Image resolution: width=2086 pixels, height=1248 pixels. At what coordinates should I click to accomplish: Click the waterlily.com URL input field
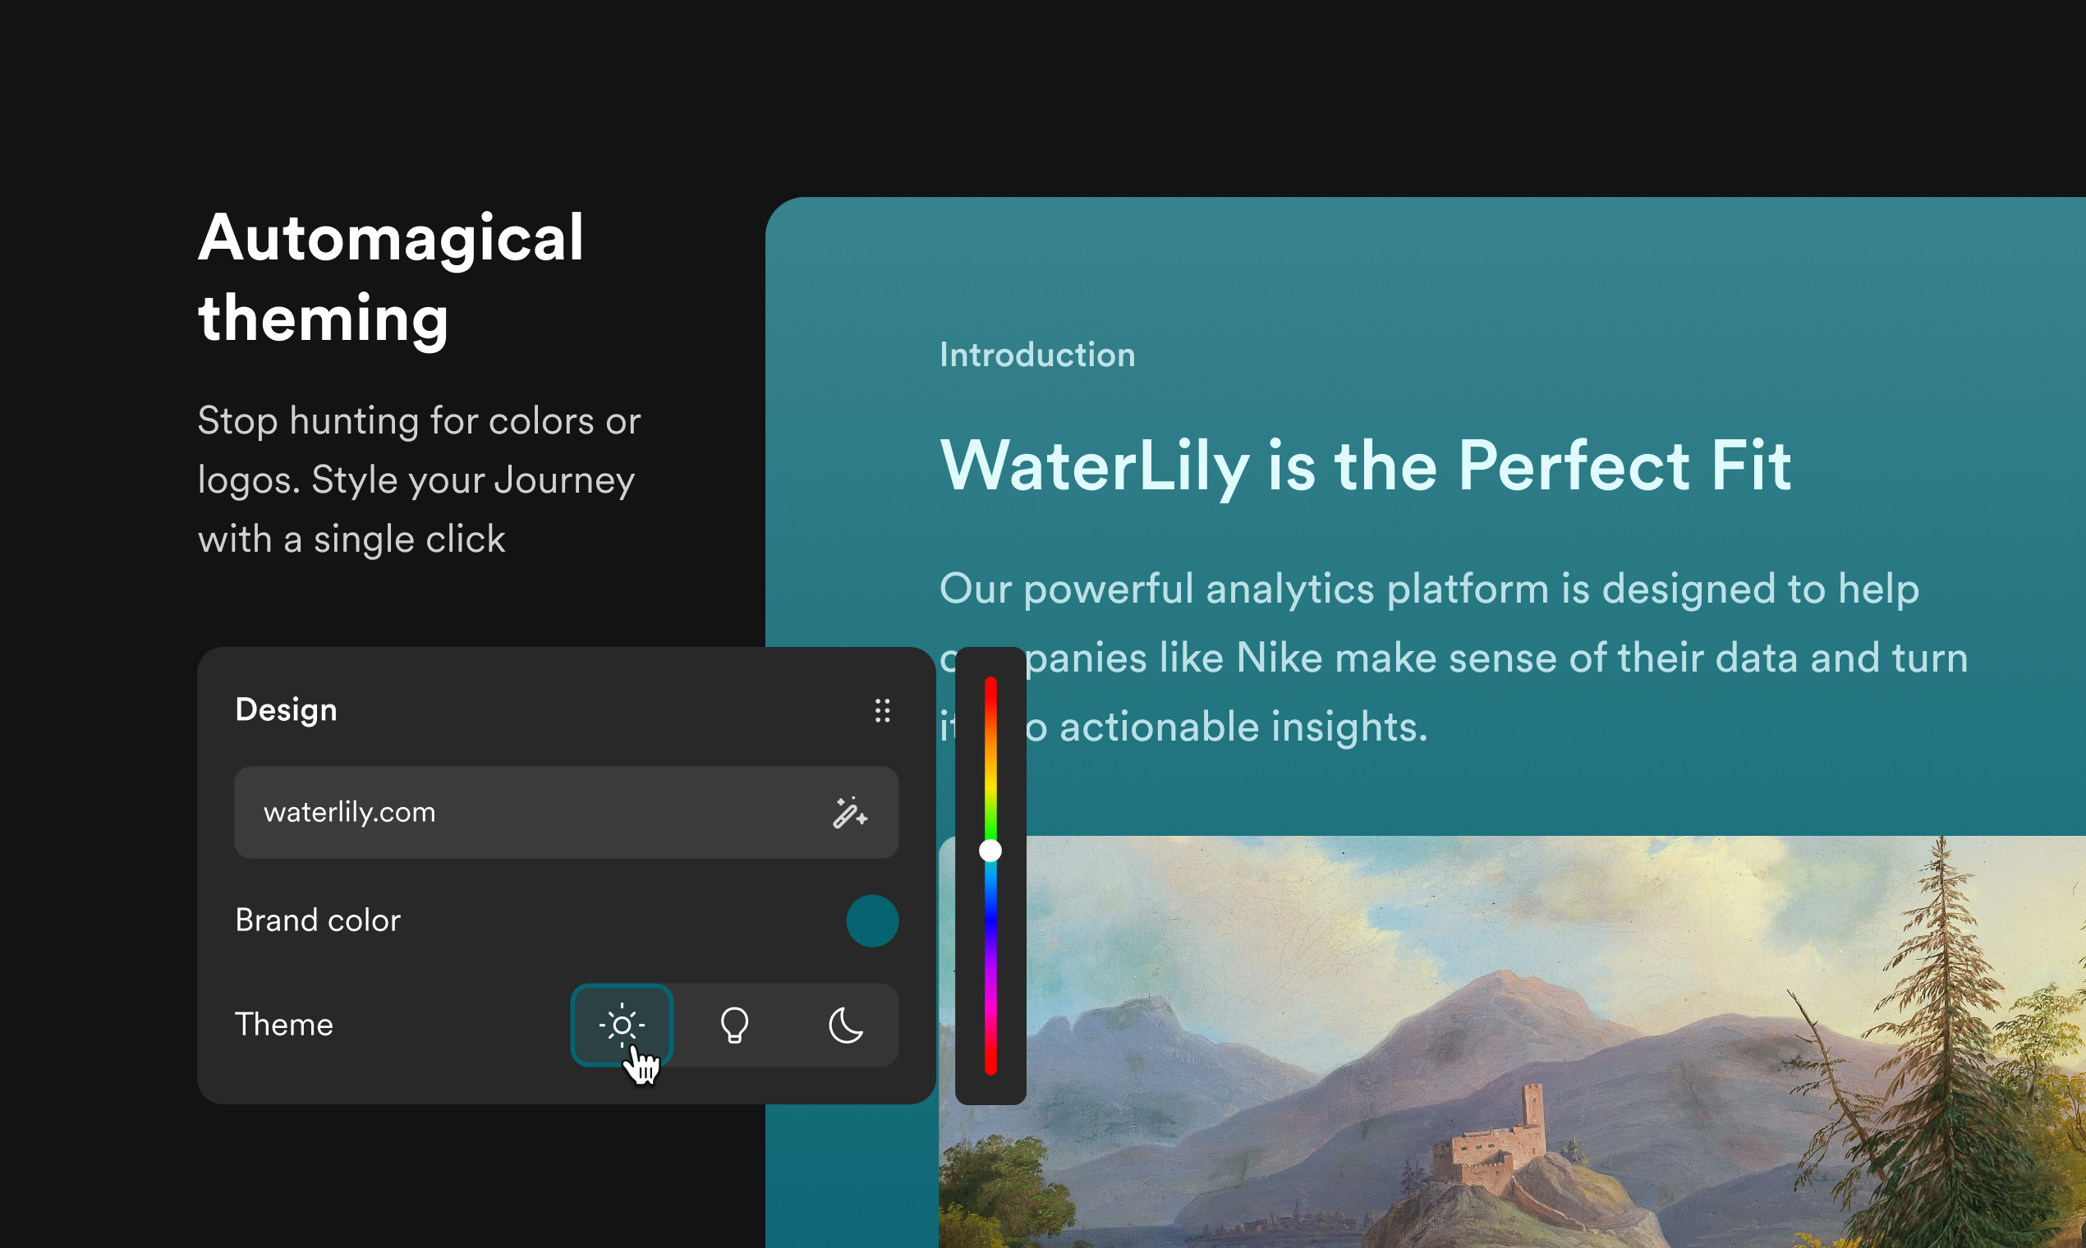(x=505, y=812)
